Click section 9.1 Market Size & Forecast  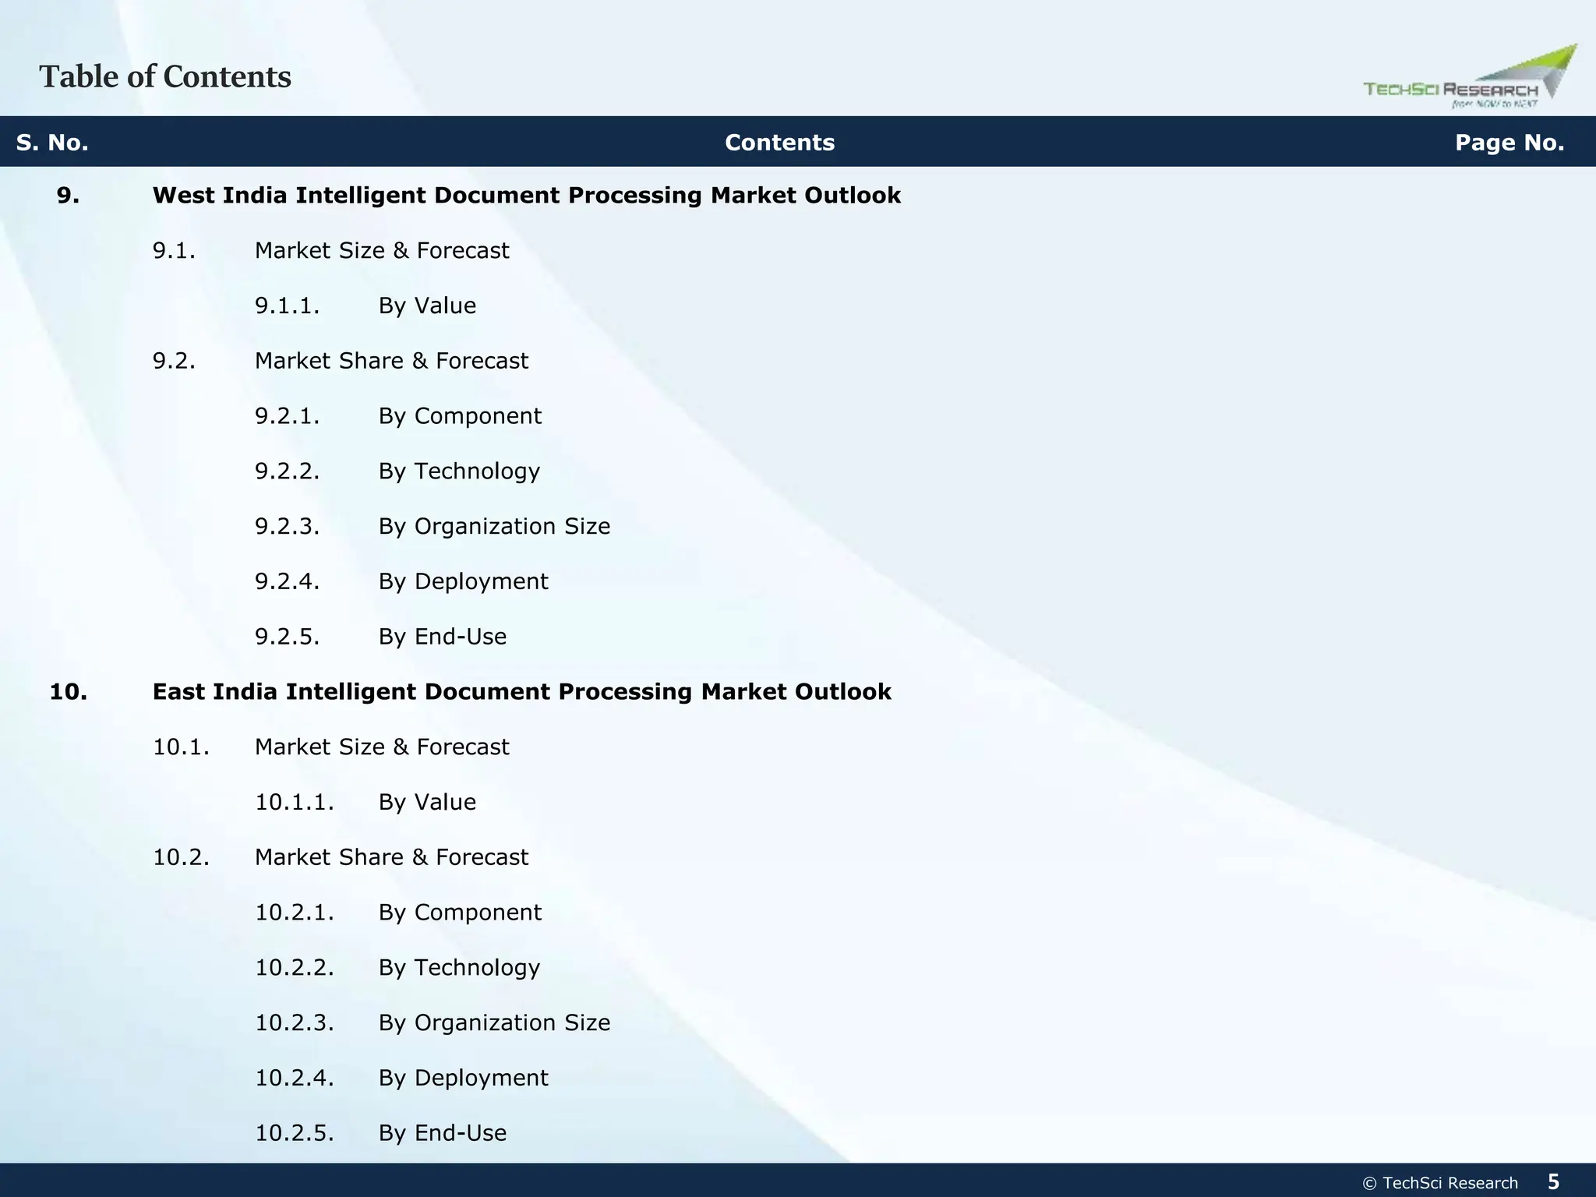coord(382,250)
